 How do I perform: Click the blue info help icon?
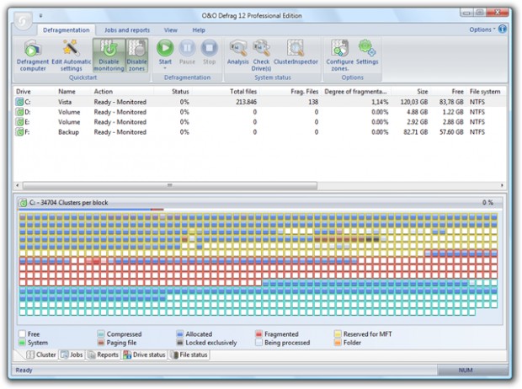click(x=503, y=29)
